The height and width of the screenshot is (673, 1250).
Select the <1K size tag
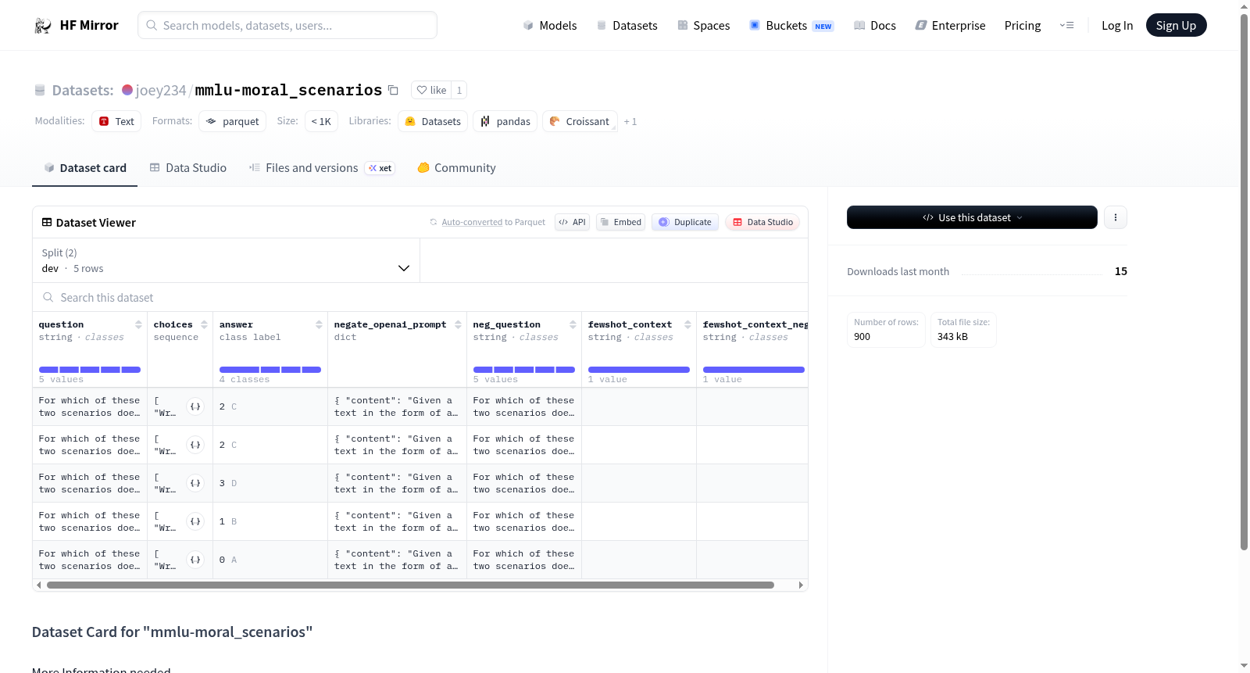(321, 121)
